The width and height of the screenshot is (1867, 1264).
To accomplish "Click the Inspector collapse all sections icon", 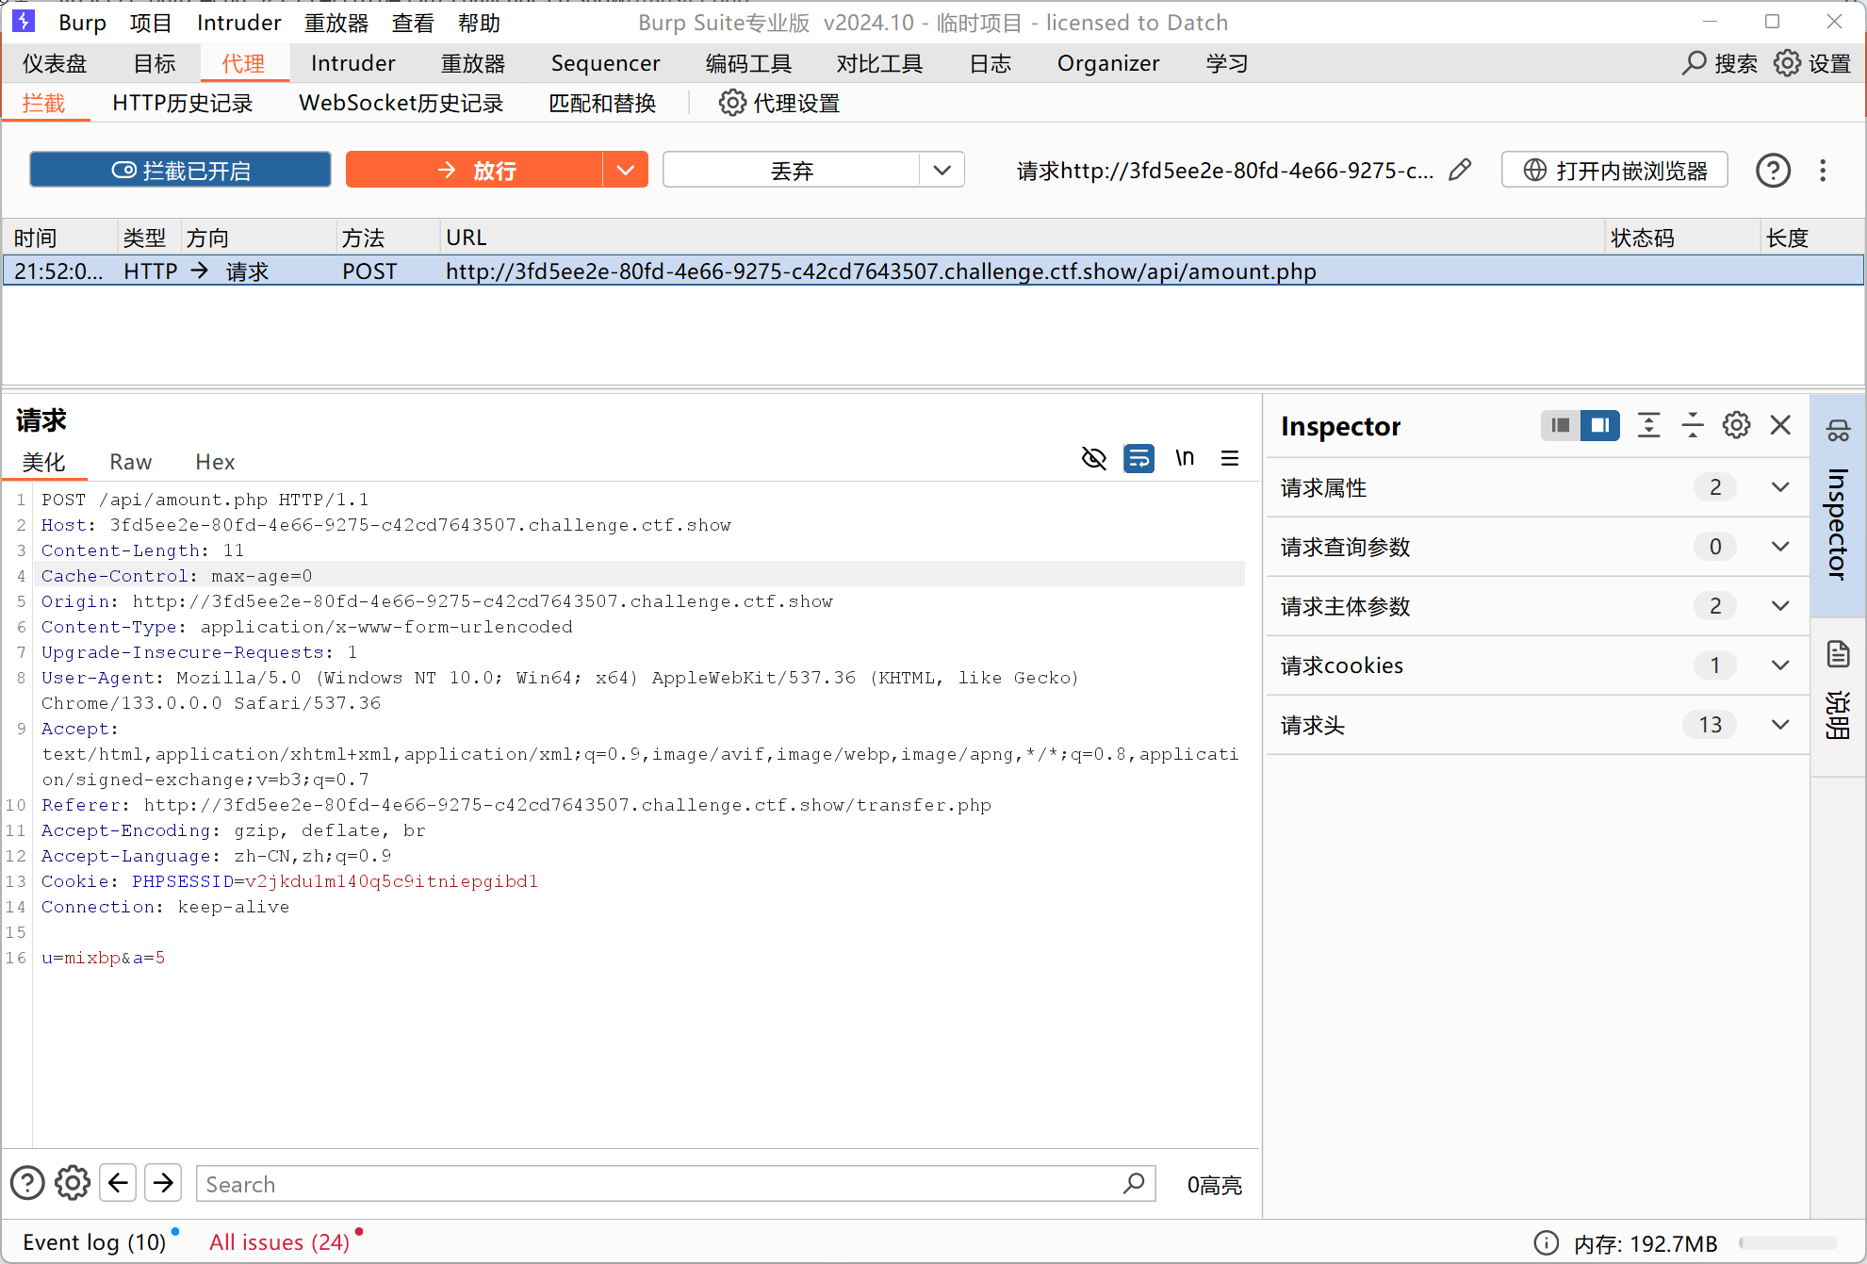I will coord(1692,425).
